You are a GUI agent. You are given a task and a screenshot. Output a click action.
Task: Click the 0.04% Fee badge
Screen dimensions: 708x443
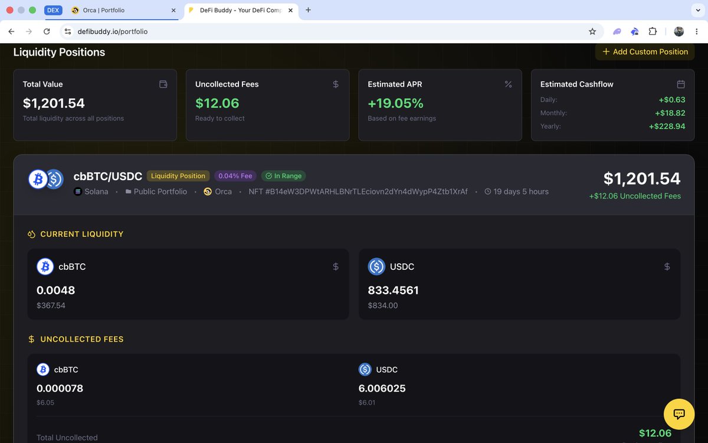click(x=235, y=176)
